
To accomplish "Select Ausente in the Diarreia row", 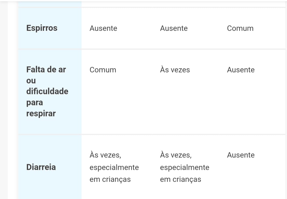I will tap(241, 155).
